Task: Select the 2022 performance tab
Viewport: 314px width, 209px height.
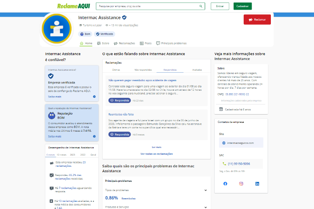Action: click(83, 155)
